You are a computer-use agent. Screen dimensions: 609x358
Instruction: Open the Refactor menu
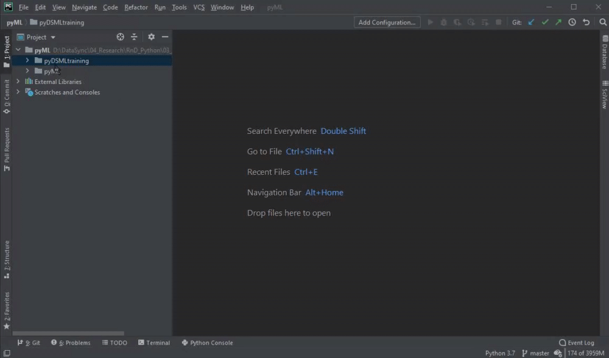(136, 7)
